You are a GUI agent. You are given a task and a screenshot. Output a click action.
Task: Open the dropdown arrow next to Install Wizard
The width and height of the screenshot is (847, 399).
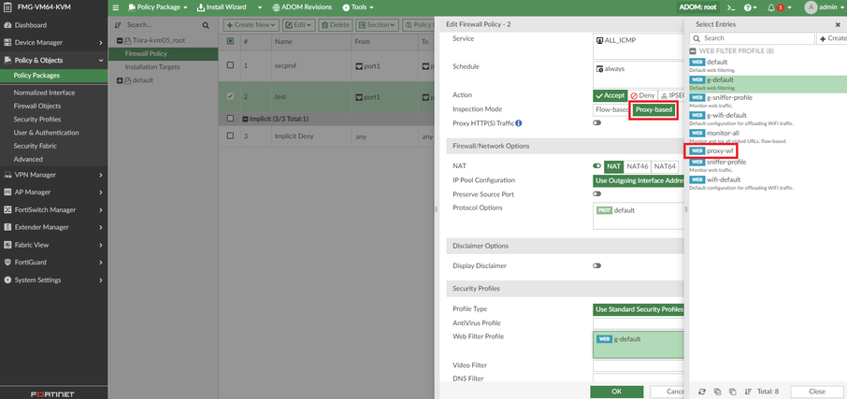coord(260,7)
